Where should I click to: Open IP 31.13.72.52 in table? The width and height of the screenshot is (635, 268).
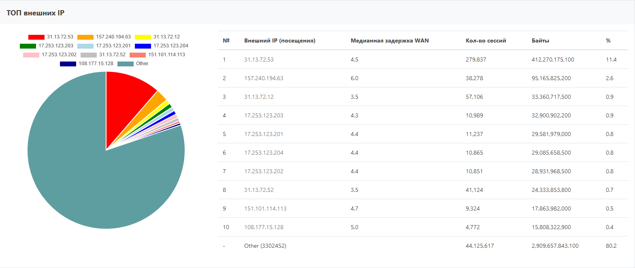pyautogui.click(x=259, y=190)
